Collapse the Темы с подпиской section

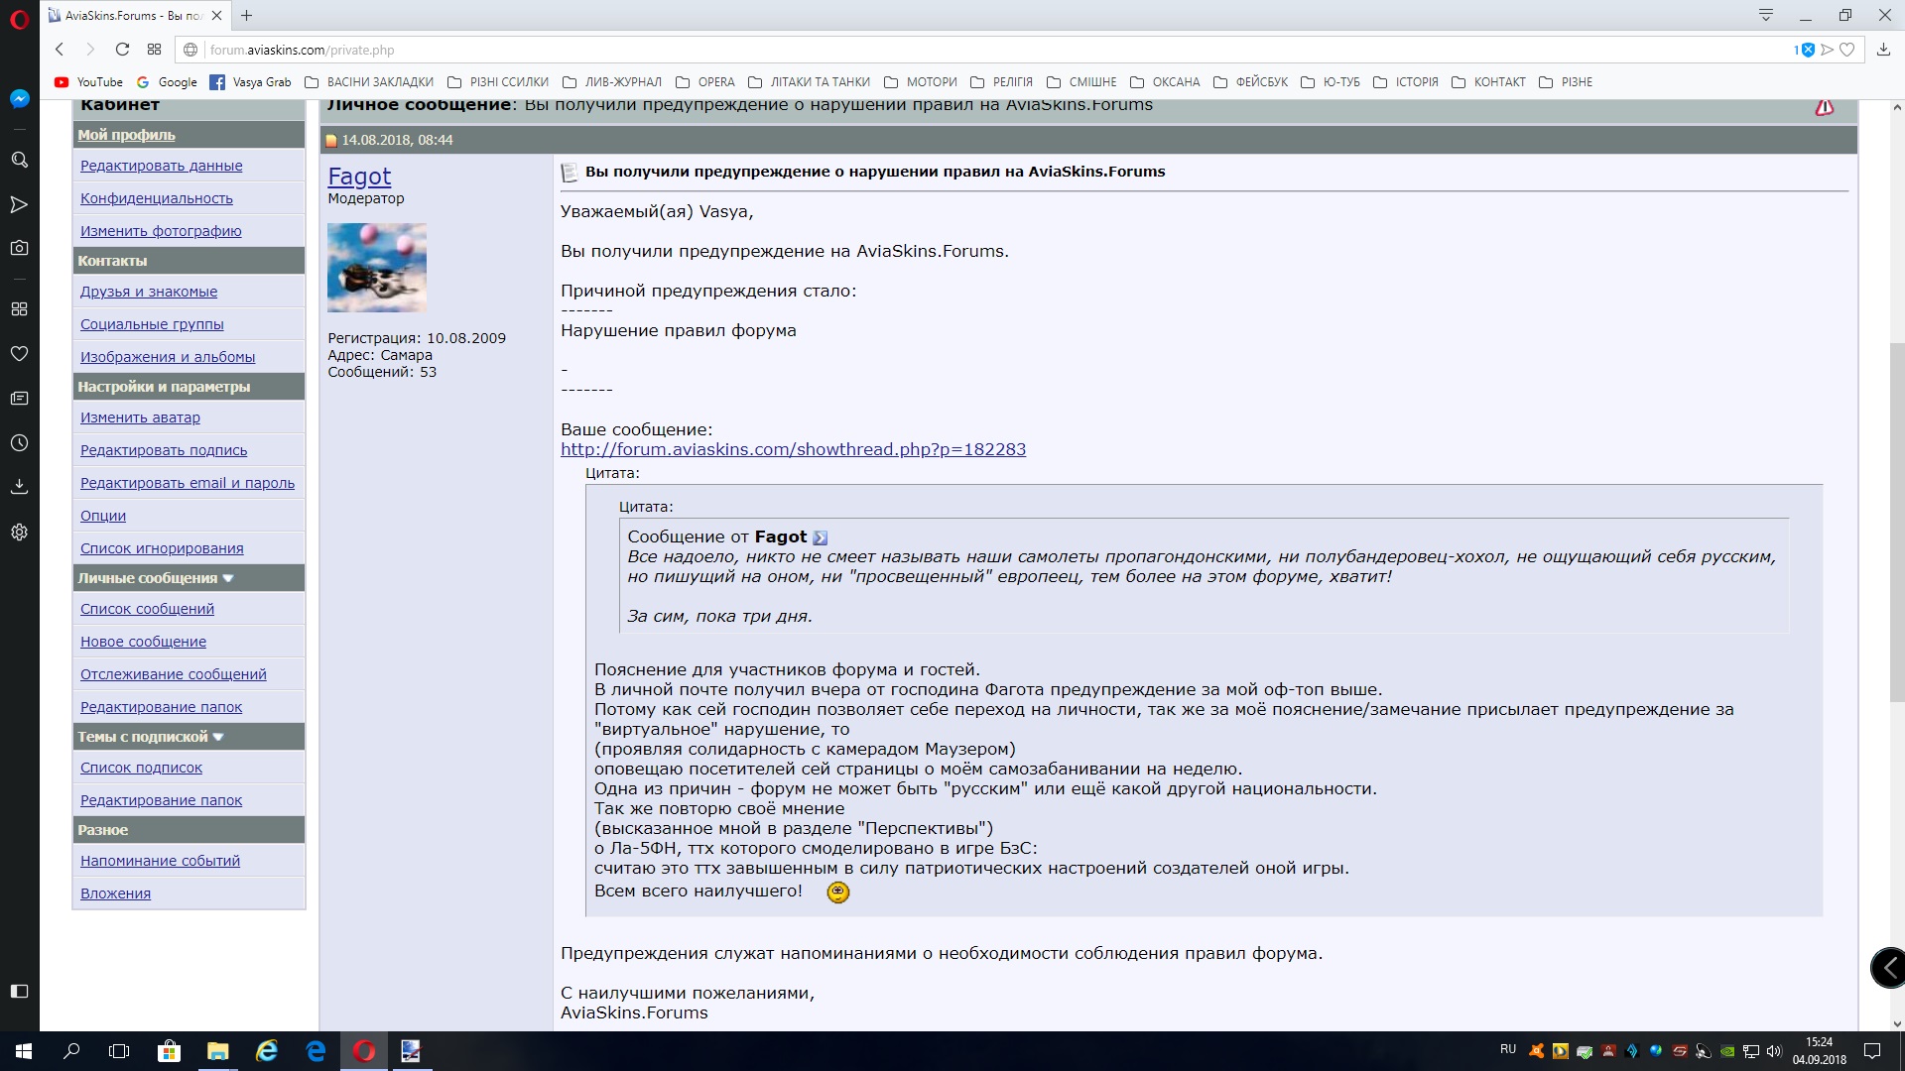(x=218, y=737)
